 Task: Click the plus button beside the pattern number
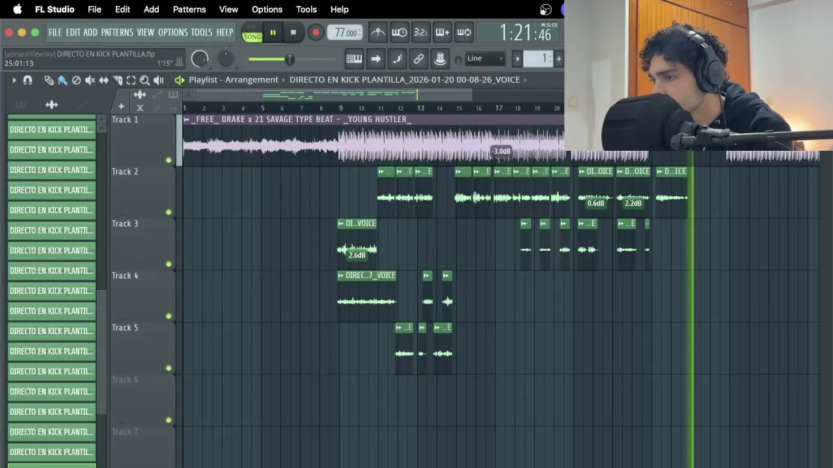558,58
